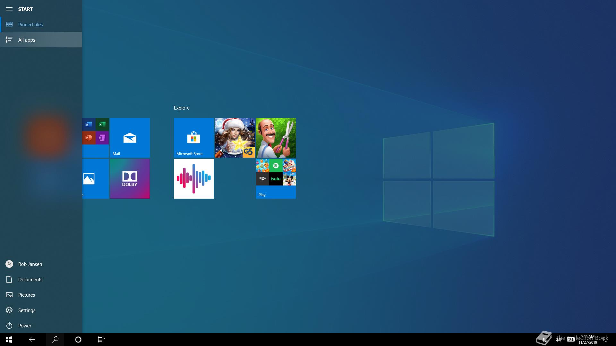Click the Candy Crush Friends icon in Play folder
Image resolution: width=616 pixels, height=346 pixels.
[289, 166]
